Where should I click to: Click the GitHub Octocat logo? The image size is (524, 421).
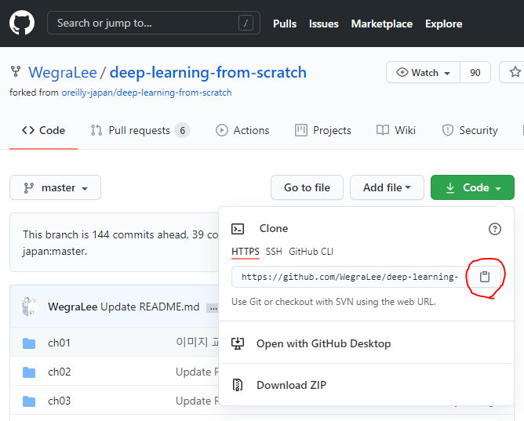tap(22, 23)
